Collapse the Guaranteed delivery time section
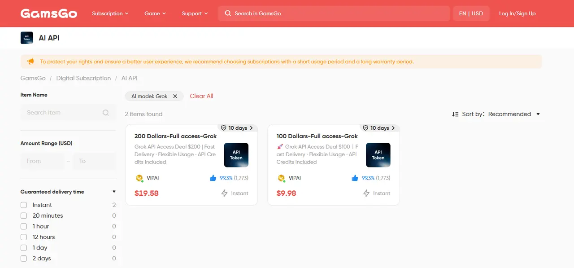The width and height of the screenshot is (574, 268). click(x=114, y=192)
